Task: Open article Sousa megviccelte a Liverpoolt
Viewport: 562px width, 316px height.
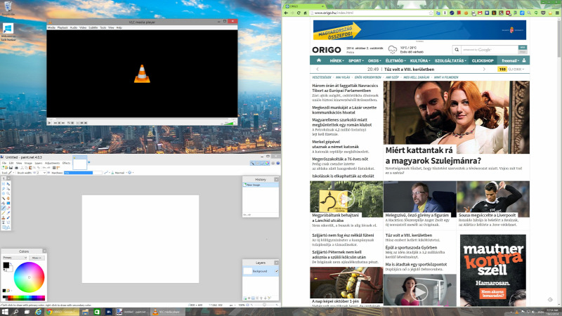Action: (487, 216)
